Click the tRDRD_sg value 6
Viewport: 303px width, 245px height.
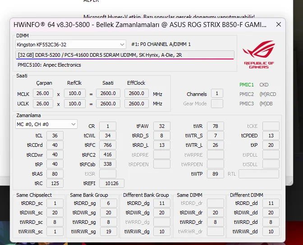(108, 203)
